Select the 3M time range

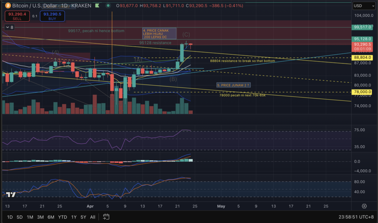tap(40, 217)
